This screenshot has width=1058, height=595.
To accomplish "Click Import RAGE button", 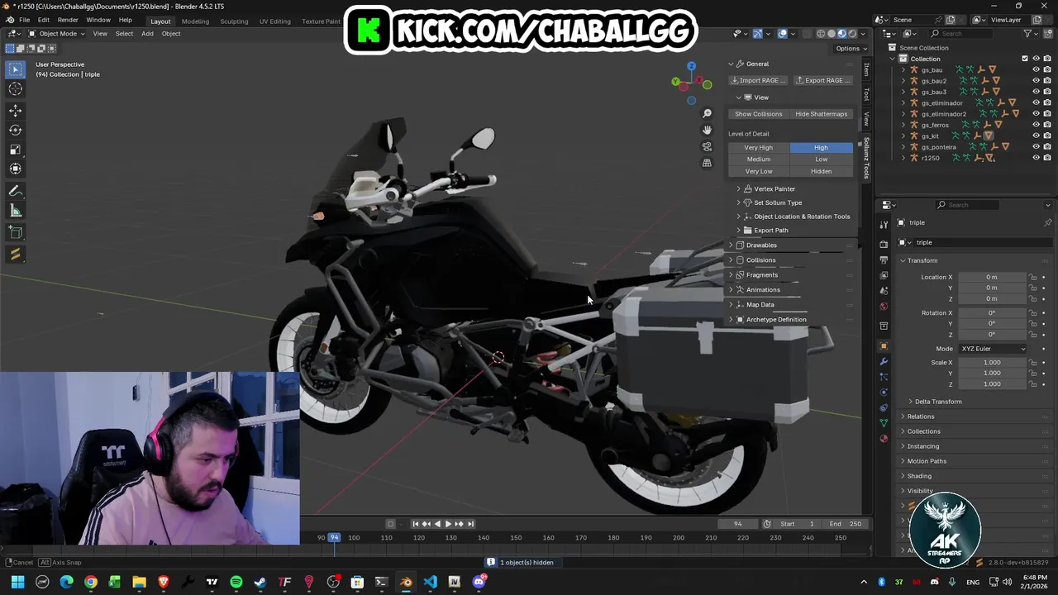I will pyautogui.click(x=758, y=80).
